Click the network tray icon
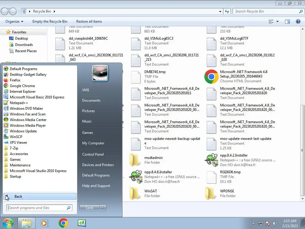Viewport: 305px width, 229px height. 260,223
